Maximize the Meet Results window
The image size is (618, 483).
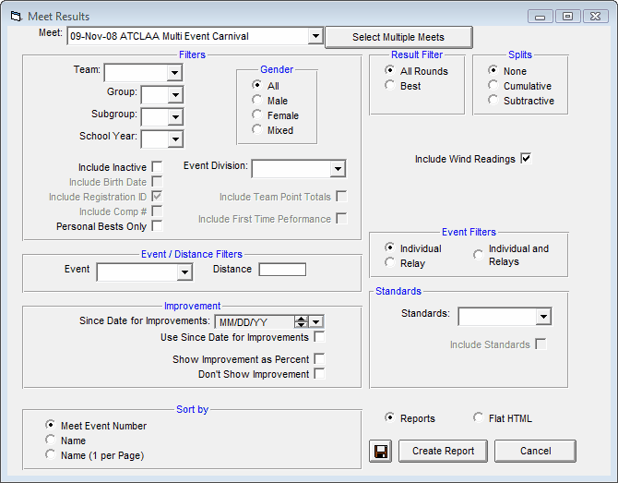click(567, 17)
